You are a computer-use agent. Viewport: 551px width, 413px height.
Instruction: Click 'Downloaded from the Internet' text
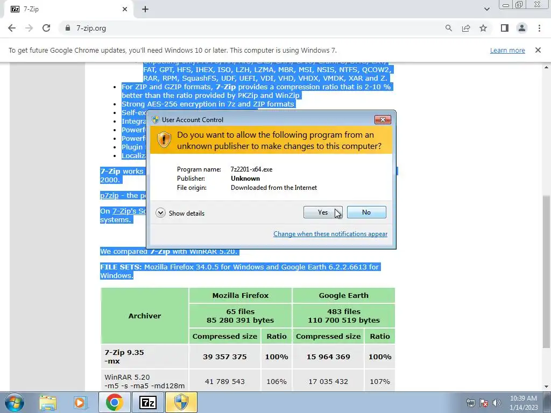(274, 188)
